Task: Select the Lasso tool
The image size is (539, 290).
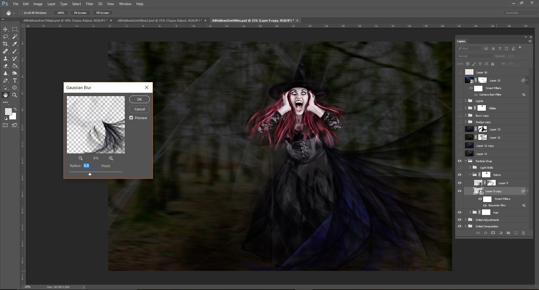Action: (5, 37)
